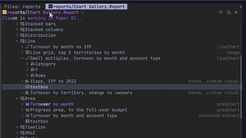Click the page icon for Stacked columns

pyautogui.click(x=23, y=30)
